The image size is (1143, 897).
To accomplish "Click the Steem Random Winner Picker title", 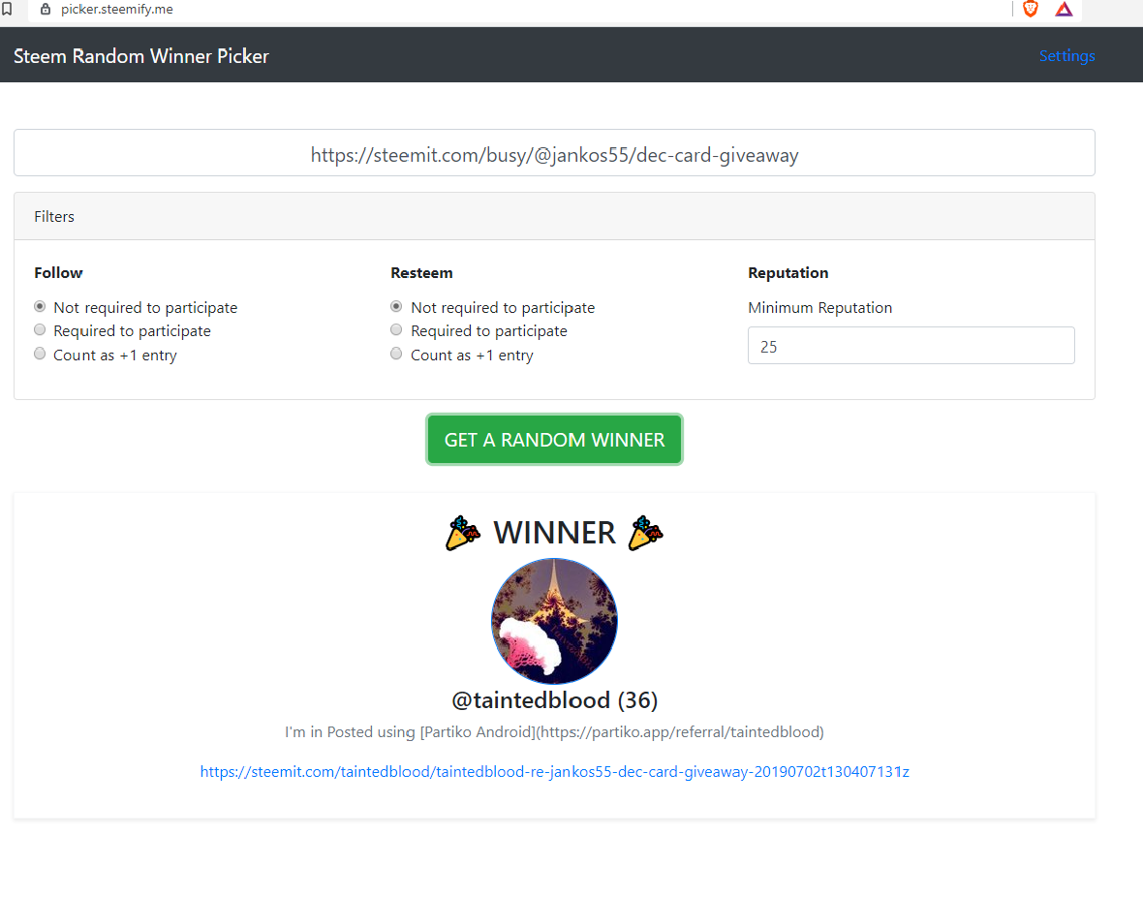I will pyautogui.click(x=140, y=56).
